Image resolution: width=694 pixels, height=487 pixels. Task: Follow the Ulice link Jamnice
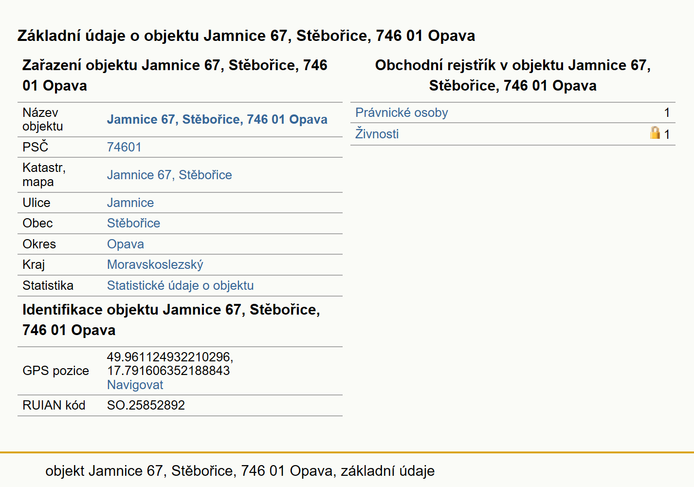[x=130, y=203]
